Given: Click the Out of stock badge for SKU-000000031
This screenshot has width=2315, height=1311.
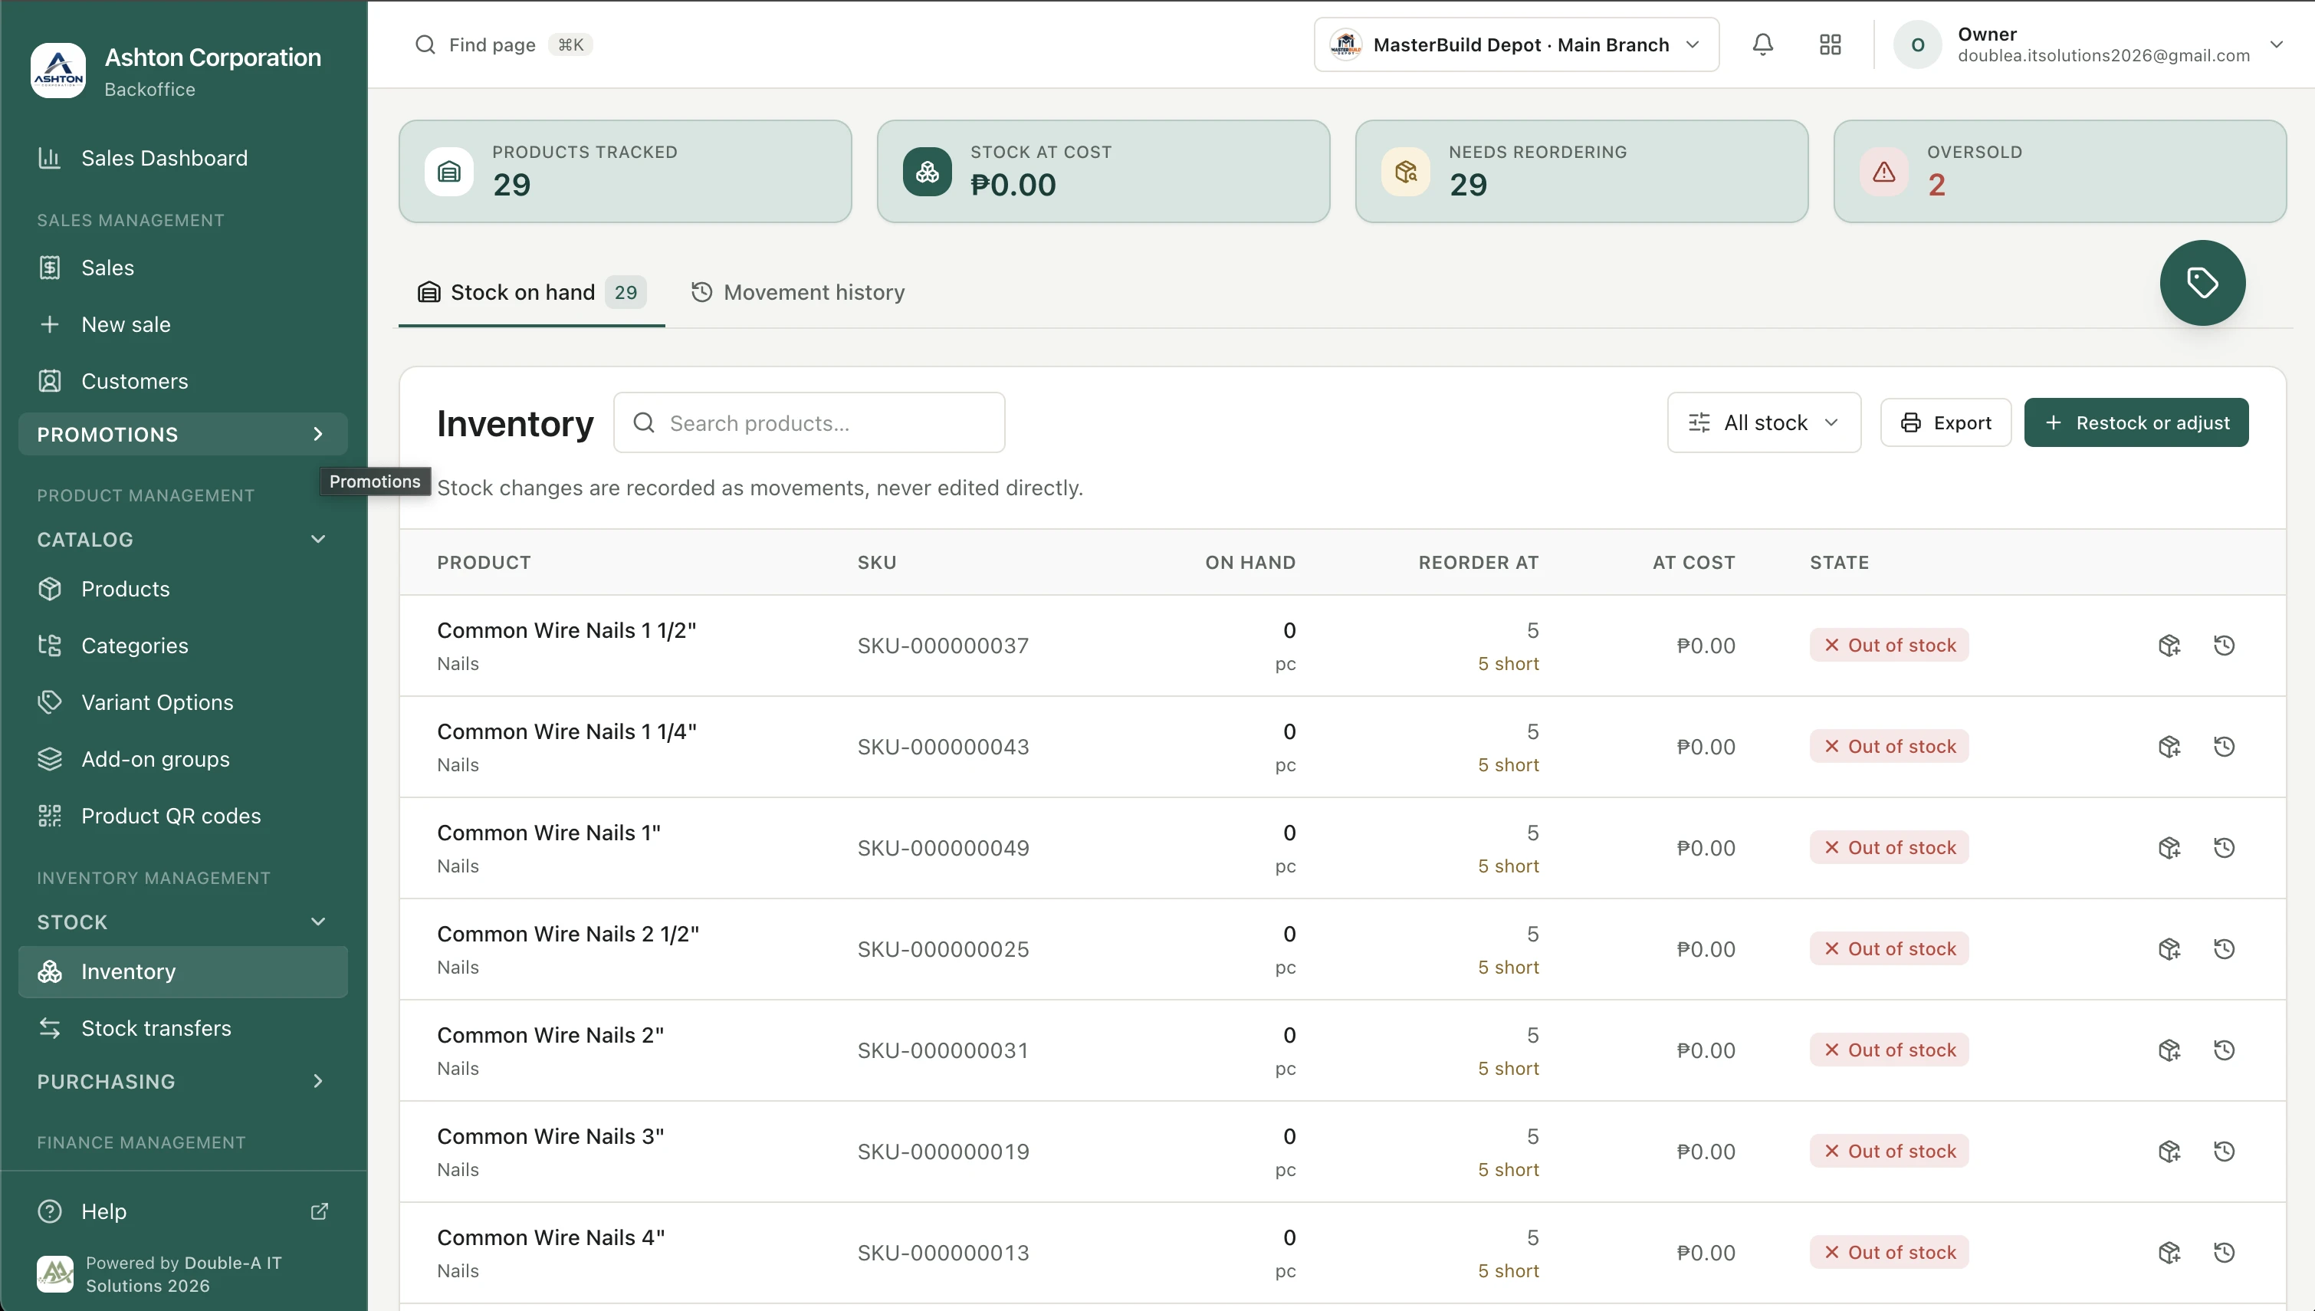Looking at the screenshot, I should (1890, 1050).
